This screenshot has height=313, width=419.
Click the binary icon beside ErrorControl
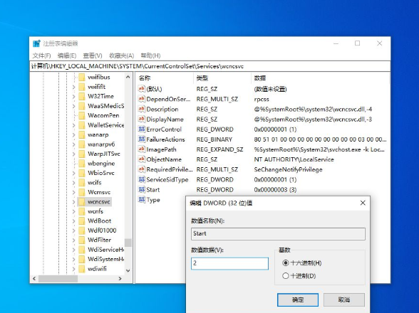(x=142, y=129)
